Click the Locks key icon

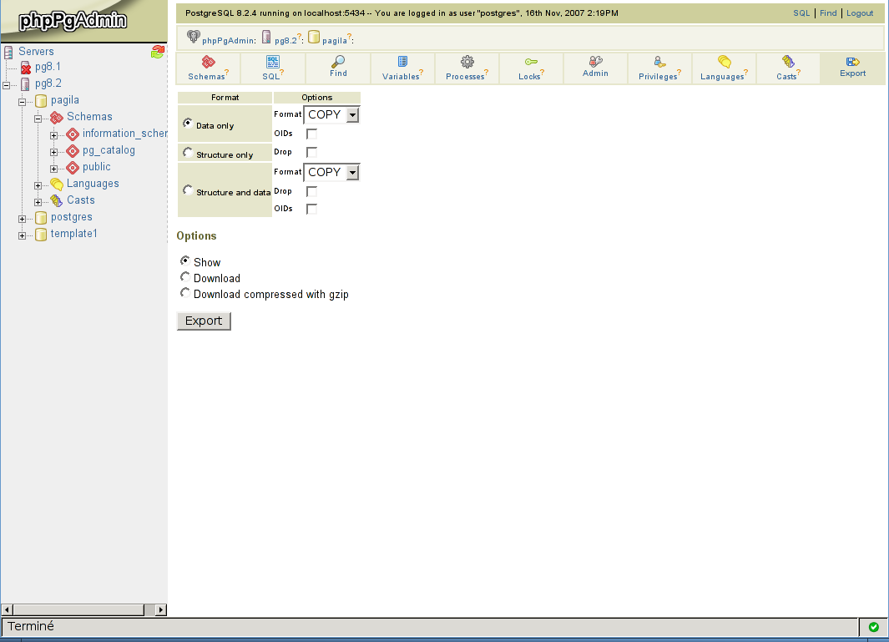coord(531,62)
